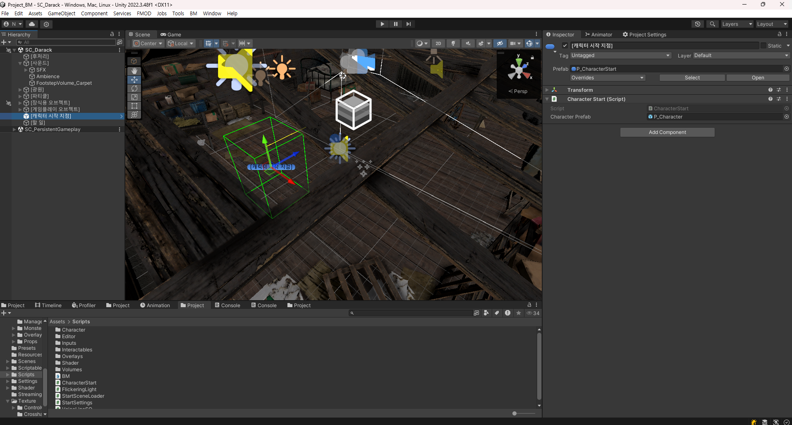Focus the Hierarchy search field
Viewport: 792px width, 425px height.
point(66,42)
